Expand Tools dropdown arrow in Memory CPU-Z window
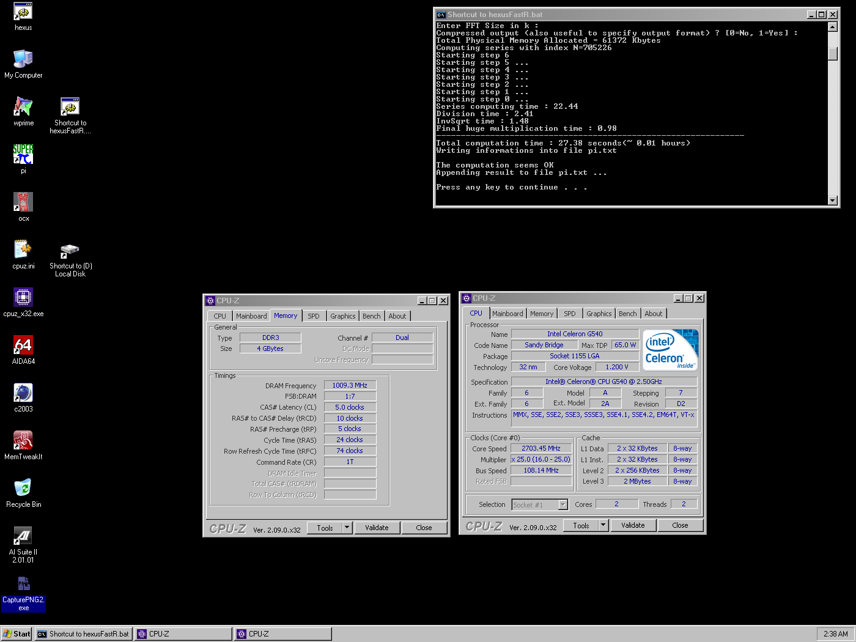 pyautogui.click(x=347, y=528)
